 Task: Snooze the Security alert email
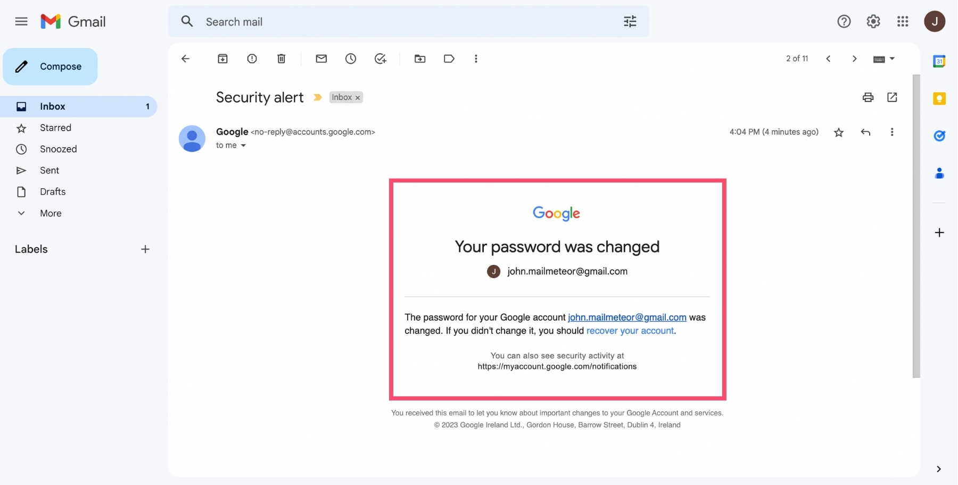pyautogui.click(x=351, y=58)
